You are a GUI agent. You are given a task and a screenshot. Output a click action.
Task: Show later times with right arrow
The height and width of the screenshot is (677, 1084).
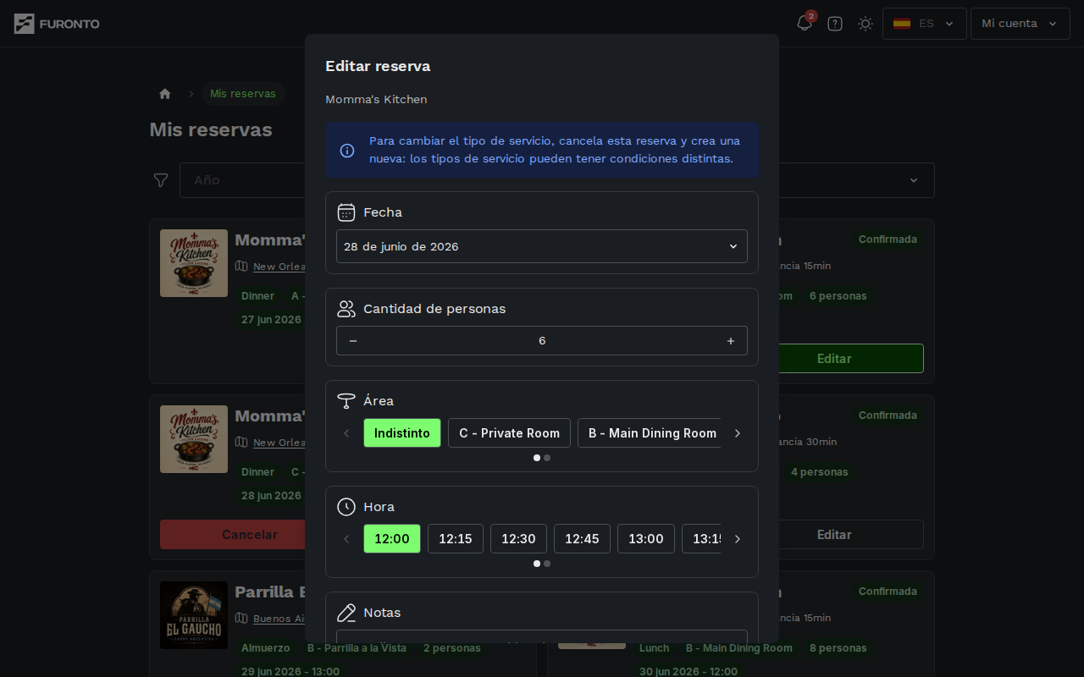coord(738,539)
